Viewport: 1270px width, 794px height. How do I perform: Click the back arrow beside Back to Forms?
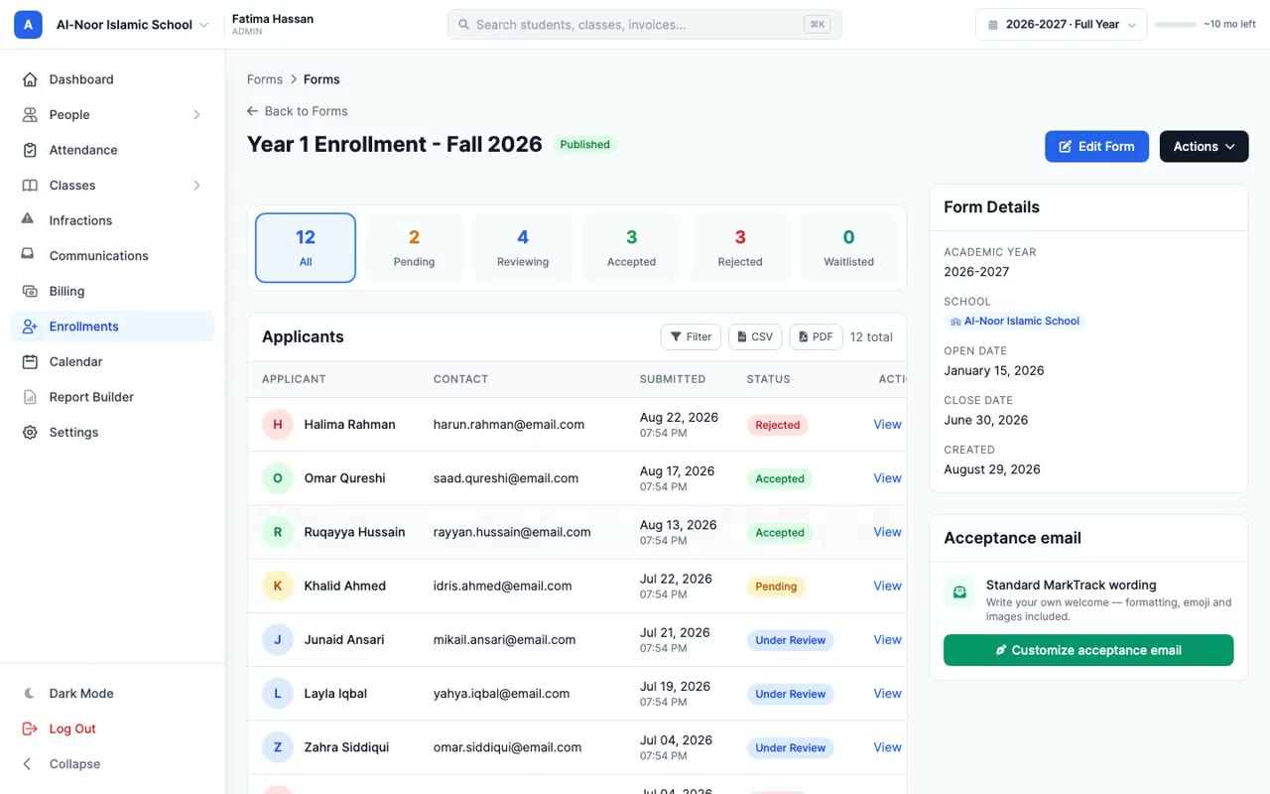point(252,111)
